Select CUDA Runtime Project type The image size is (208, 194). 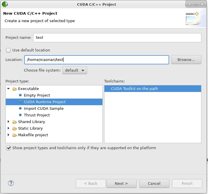[54, 102]
